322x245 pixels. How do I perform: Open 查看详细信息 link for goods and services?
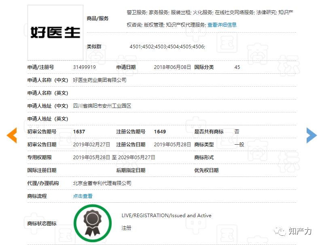222,25
